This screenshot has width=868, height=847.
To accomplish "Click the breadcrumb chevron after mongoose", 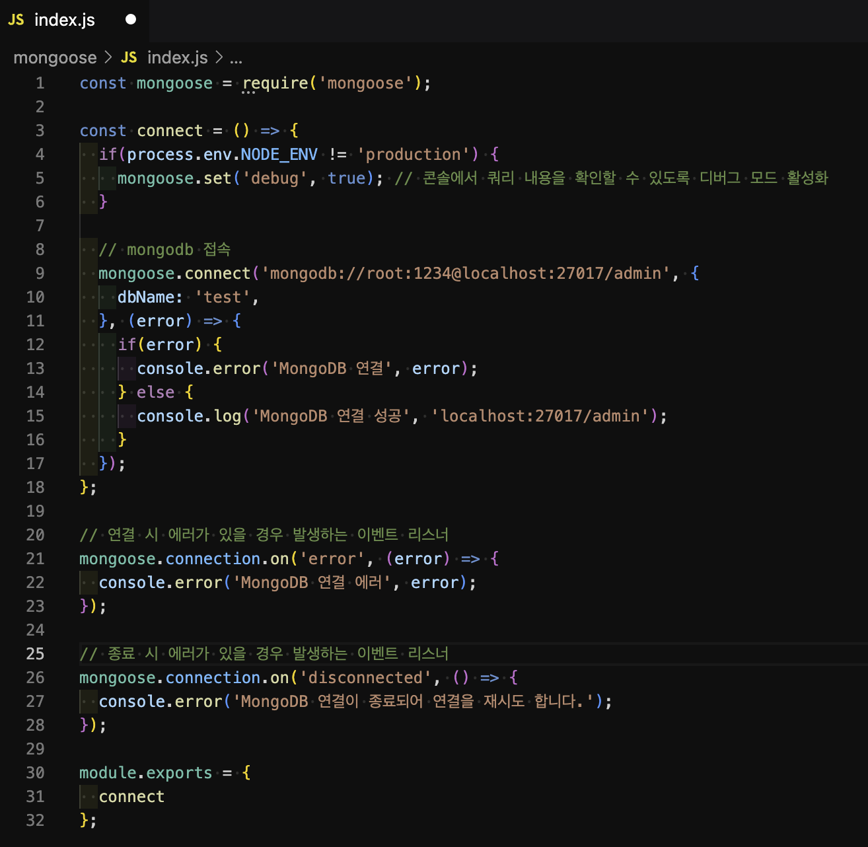I will coord(109,58).
